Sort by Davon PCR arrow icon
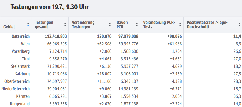Screen dimensions: 242x107 [x=137, y=24]
